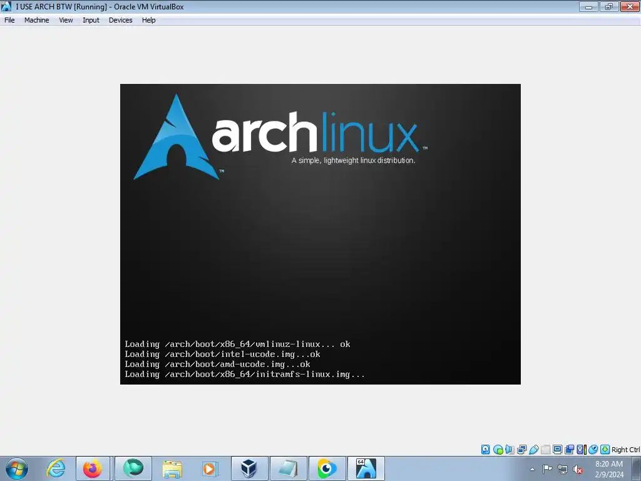
Task: Open the colorful eye app on taskbar
Action: point(327,468)
